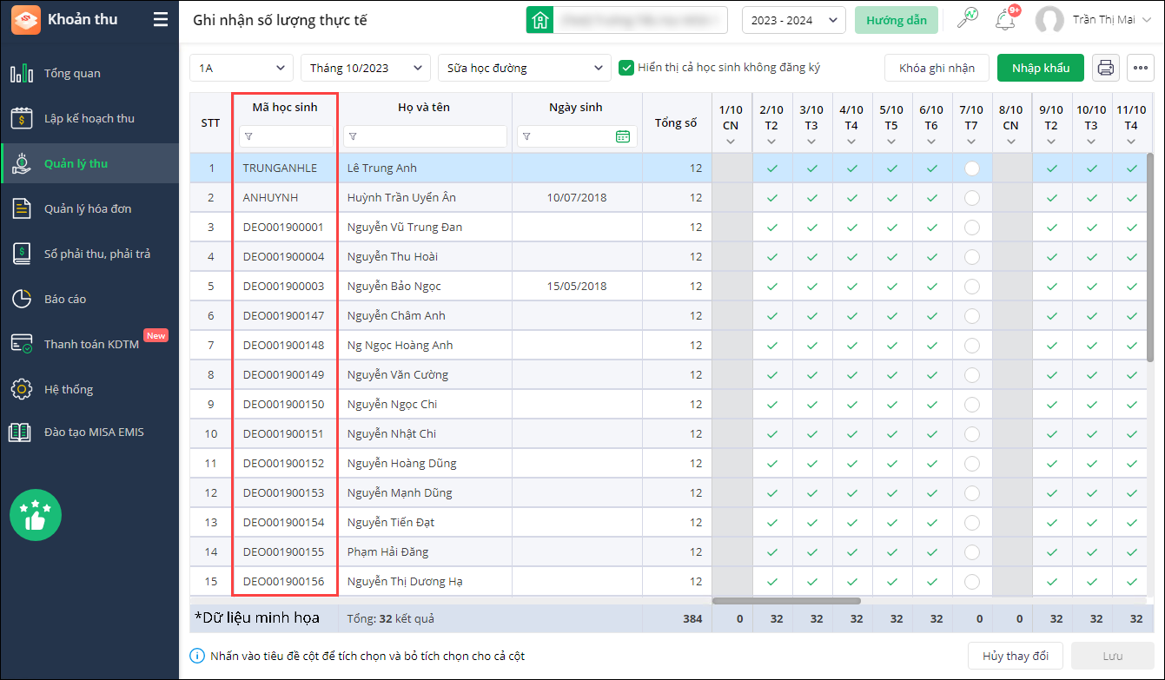Open the three-dot more options button
The image size is (1165, 680).
1140,68
